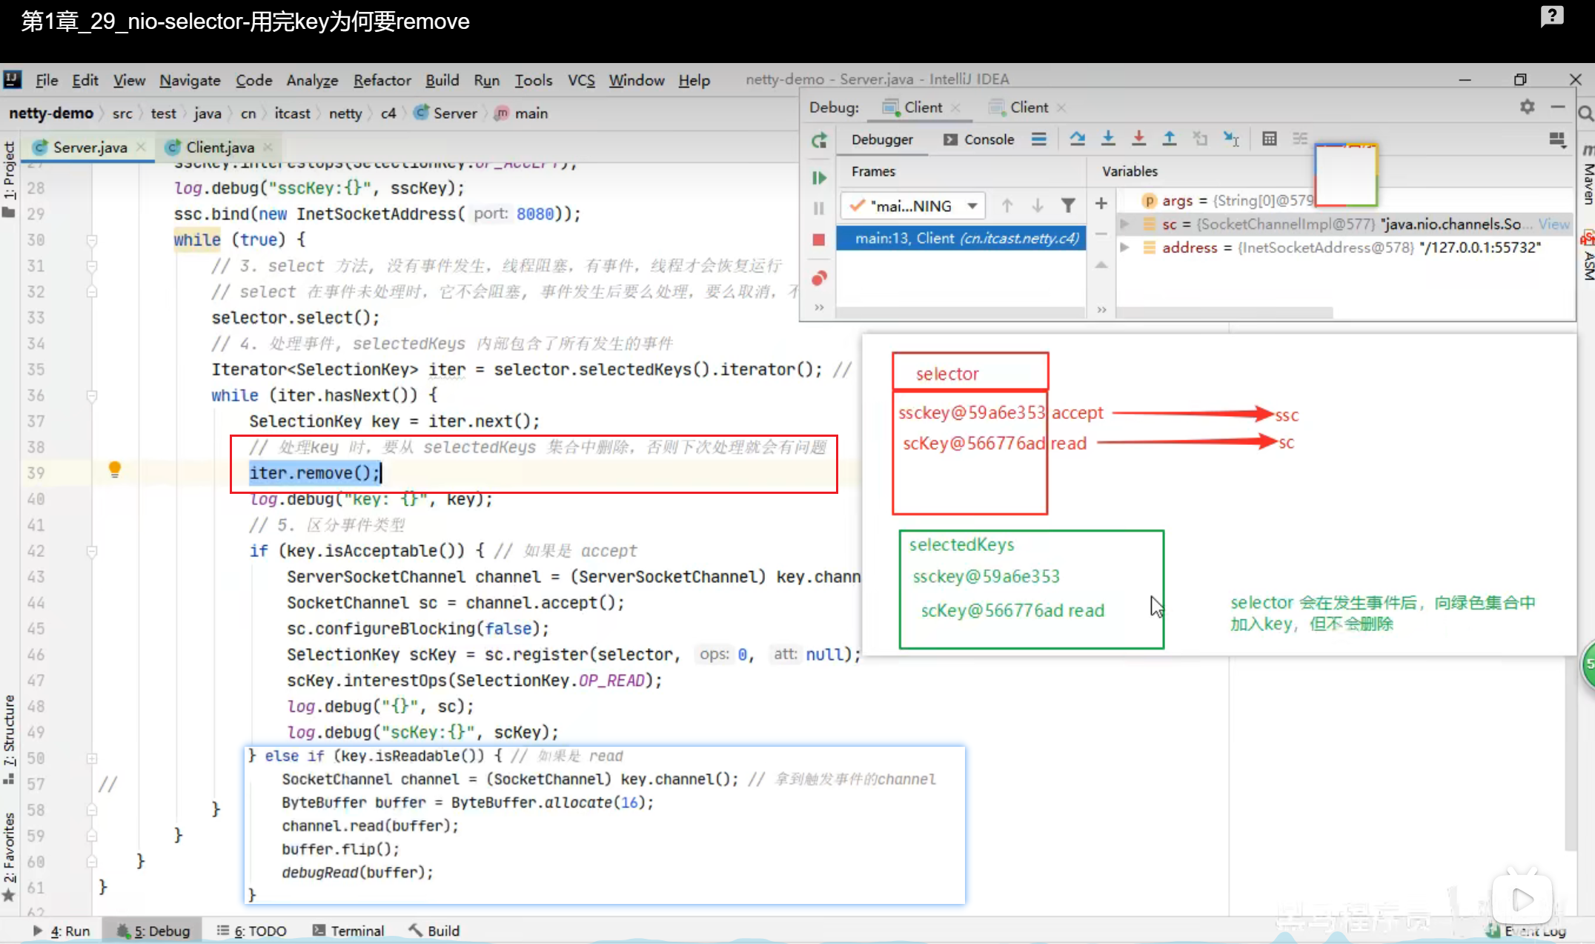Force step into with red arrow

[1139, 139]
